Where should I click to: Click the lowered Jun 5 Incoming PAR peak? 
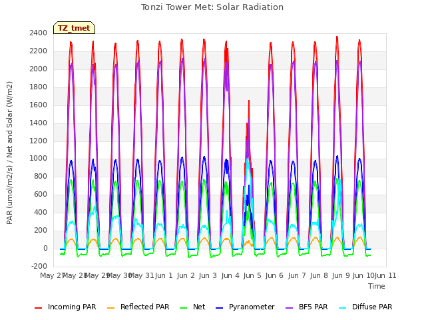pos(248,101)
